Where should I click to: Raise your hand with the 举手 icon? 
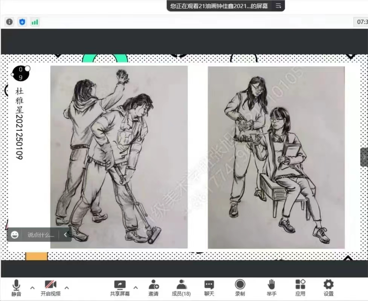click(x=272, y=287)
